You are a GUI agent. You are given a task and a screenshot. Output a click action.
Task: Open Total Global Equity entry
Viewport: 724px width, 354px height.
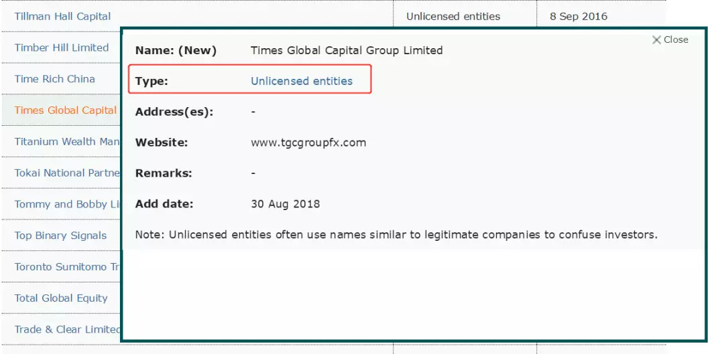61,298
